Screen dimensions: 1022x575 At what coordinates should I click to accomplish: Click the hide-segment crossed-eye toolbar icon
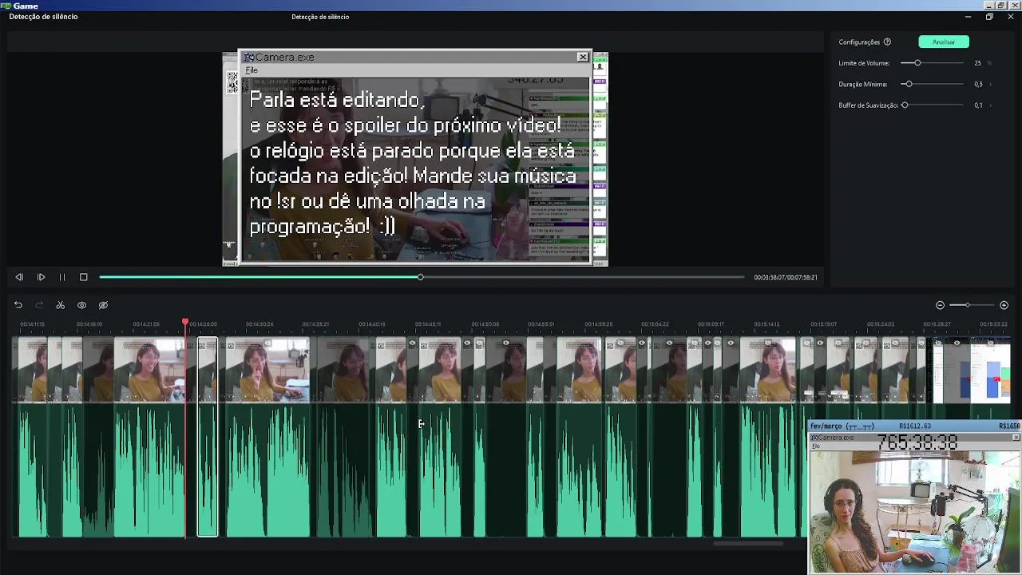point(103,305)
